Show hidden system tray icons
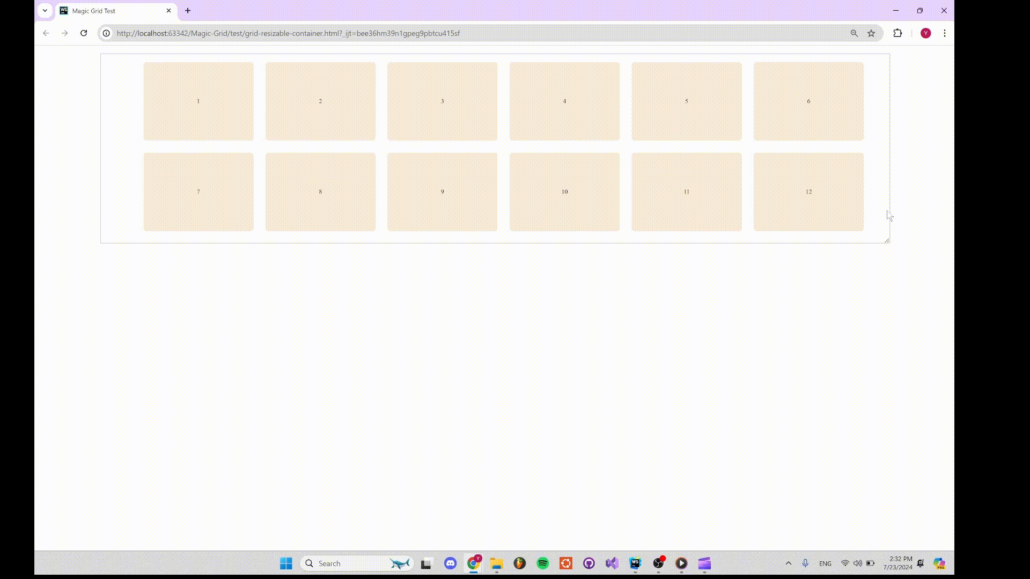The image size is (1030, 579). (788, 563)
